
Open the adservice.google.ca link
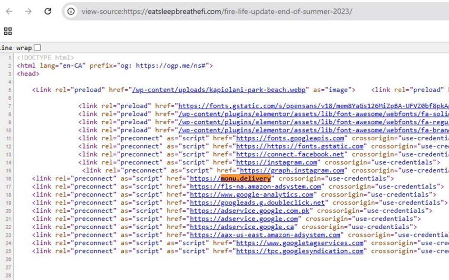pyautogui.click(x=244, y=227)
